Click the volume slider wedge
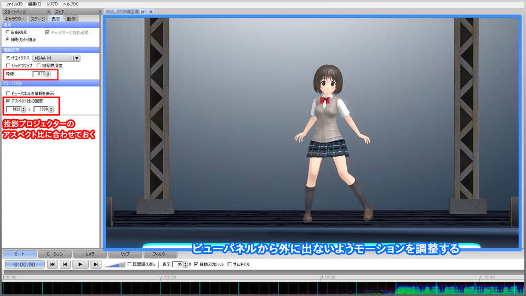The height and width of the screenshot is (296, 526). pyautogui.click(x=114, y=264)
